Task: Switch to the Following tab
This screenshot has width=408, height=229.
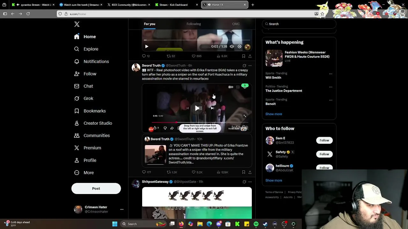Action: 193,24
